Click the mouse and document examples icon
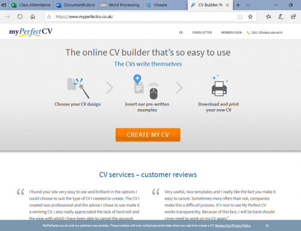This screenshot has width=301, height=231. coord(146,87)
